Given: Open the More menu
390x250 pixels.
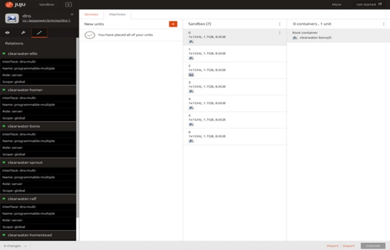Looking at the screenshot, I should pos(336,4).
